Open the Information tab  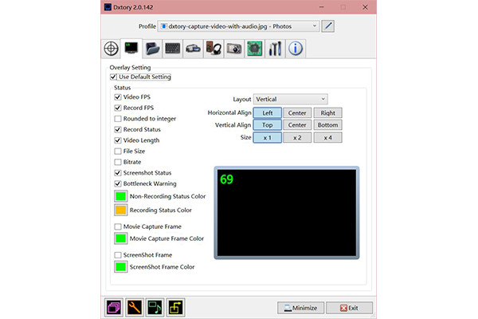[296, 49]
